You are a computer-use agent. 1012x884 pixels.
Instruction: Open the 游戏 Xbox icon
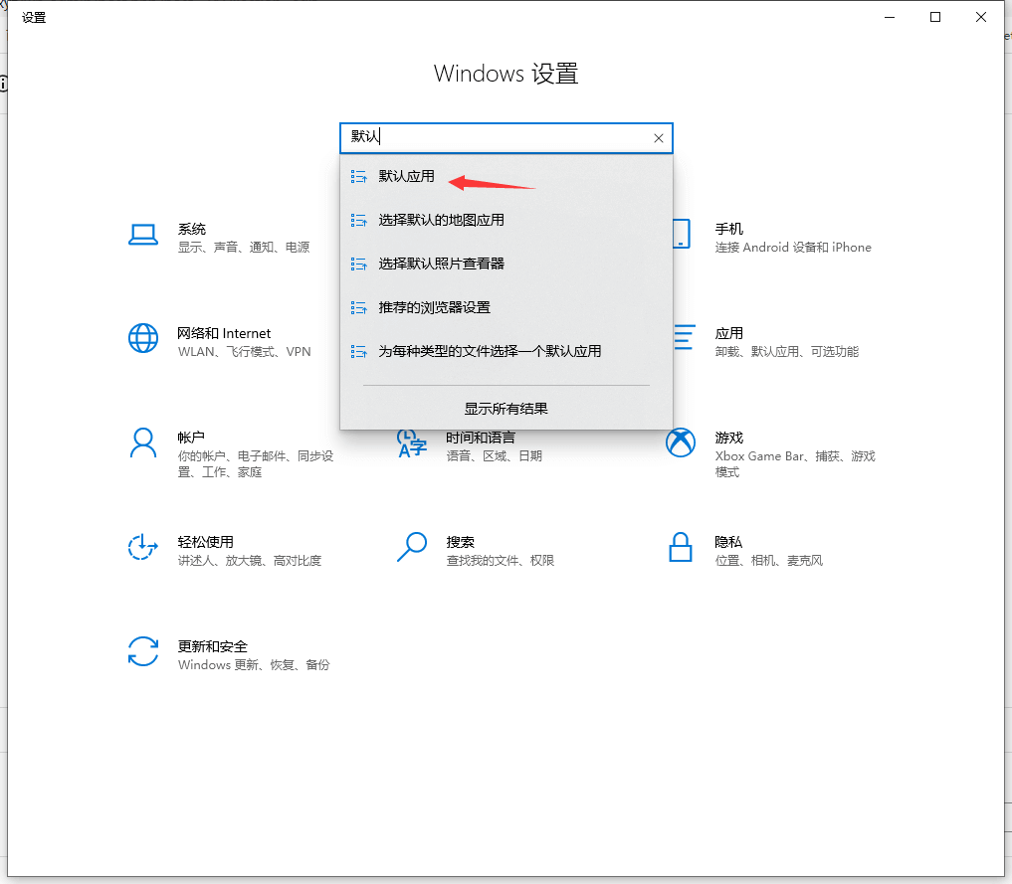pos(681,442)
